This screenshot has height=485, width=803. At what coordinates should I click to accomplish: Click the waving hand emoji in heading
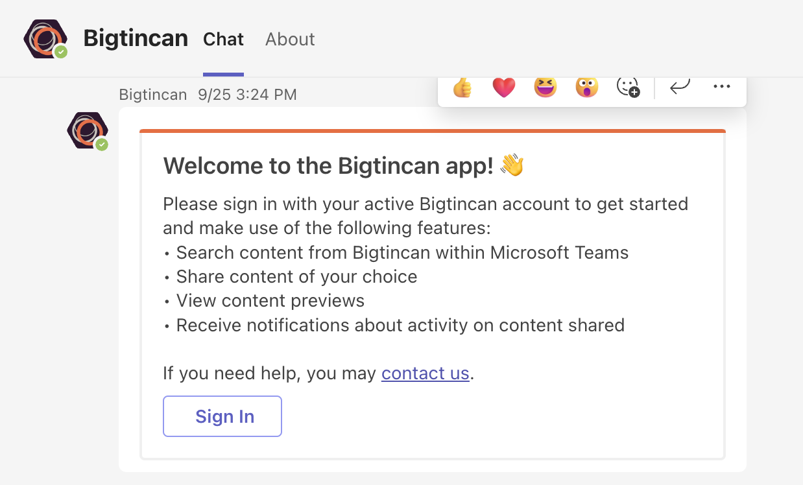coord(512,166)
